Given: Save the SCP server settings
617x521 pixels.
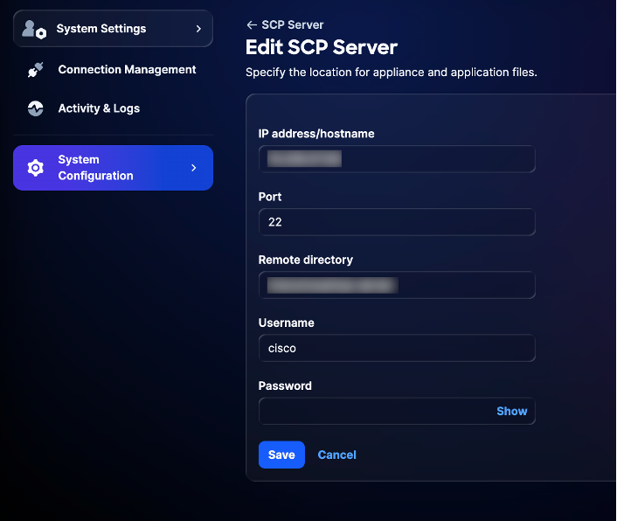Looking at the screenshot, I should (x=281, y=455).
